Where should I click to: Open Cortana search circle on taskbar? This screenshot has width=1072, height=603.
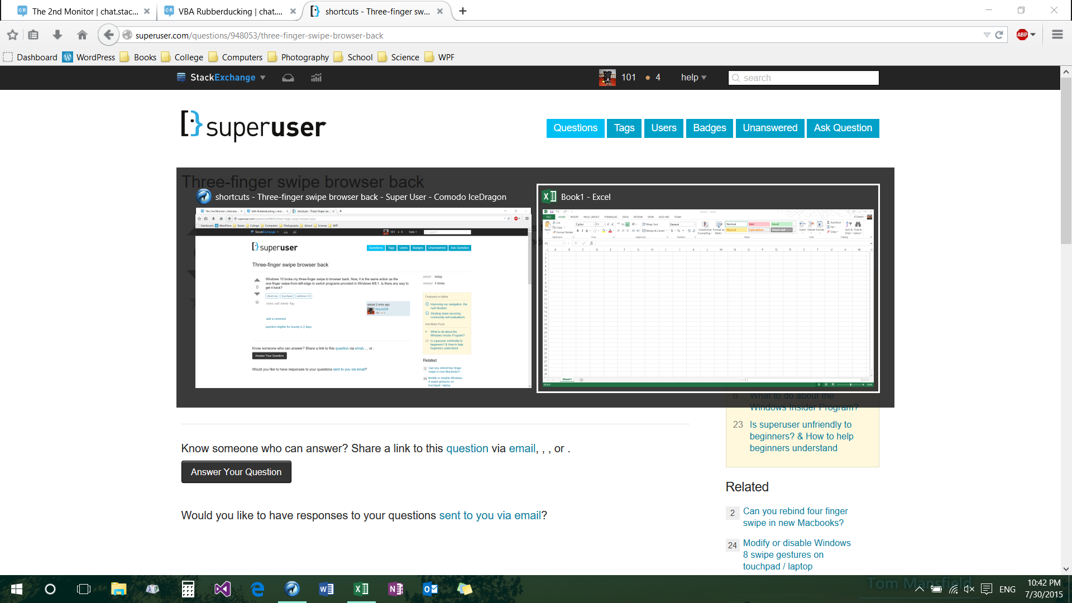50,589
